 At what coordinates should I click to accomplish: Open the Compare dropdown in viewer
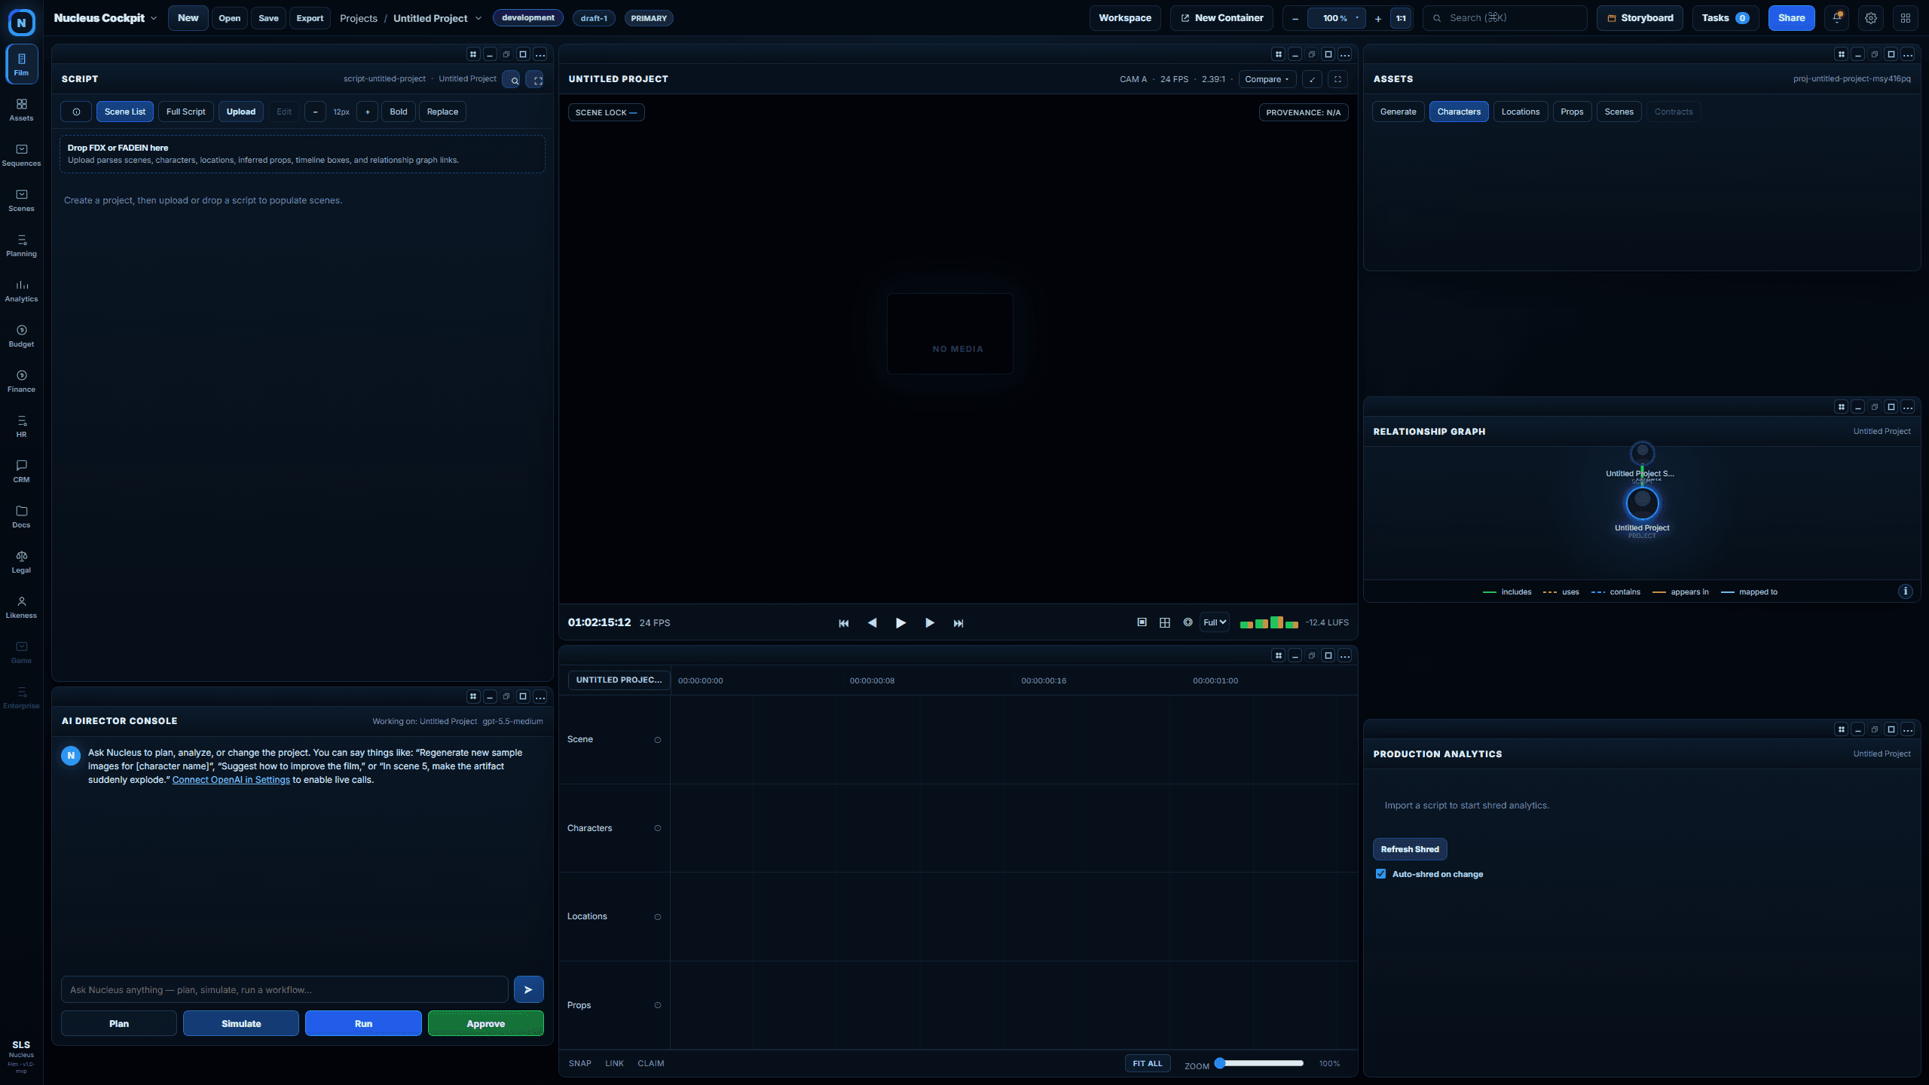1268,79
